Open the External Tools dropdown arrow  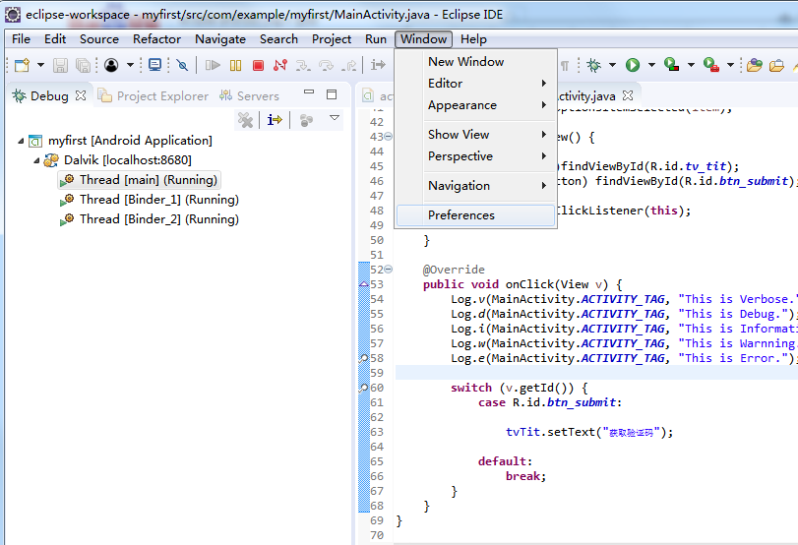click(x=730, y=65)
